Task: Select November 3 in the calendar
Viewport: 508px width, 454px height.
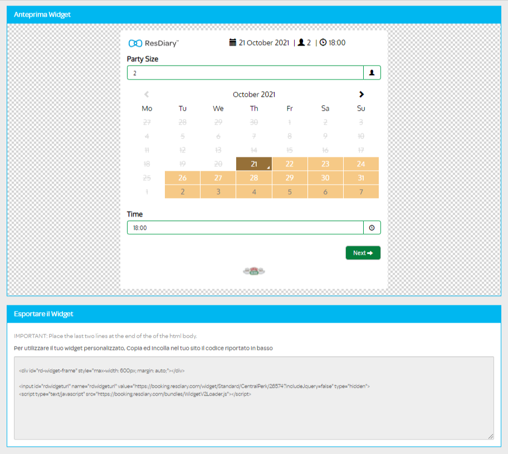Action: click(x=218, y=191)
